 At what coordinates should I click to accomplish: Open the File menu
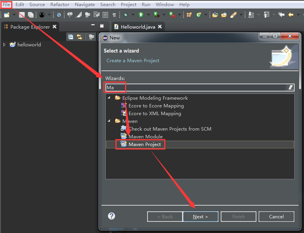coord(7,5)
